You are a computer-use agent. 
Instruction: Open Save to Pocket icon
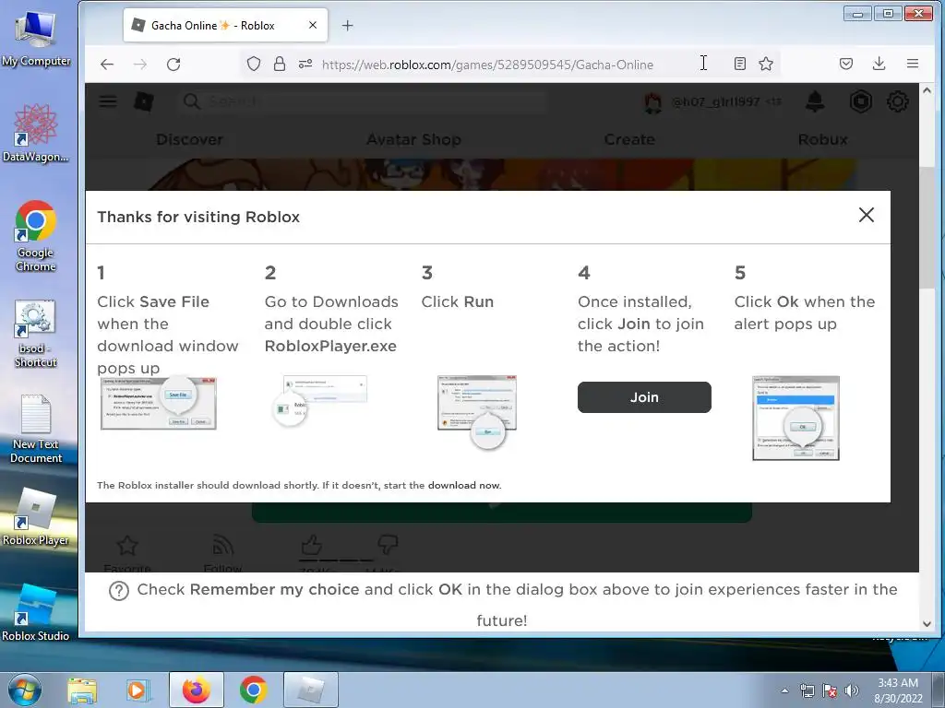pos(846,64)
